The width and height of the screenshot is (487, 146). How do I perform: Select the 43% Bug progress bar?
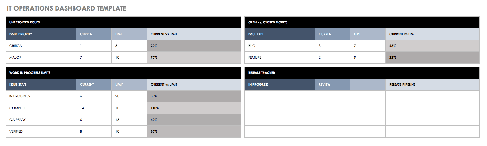432,46
